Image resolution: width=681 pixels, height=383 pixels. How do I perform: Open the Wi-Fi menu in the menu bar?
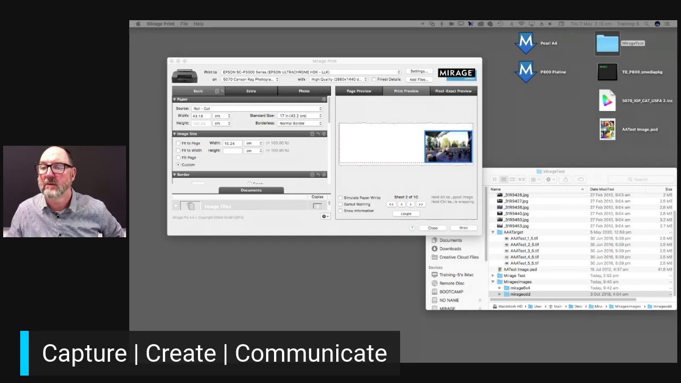pos(521,24)
